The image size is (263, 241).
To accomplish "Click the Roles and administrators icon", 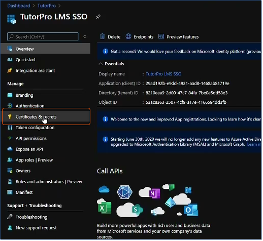I will pyautogui.click(x=10, y=182).
